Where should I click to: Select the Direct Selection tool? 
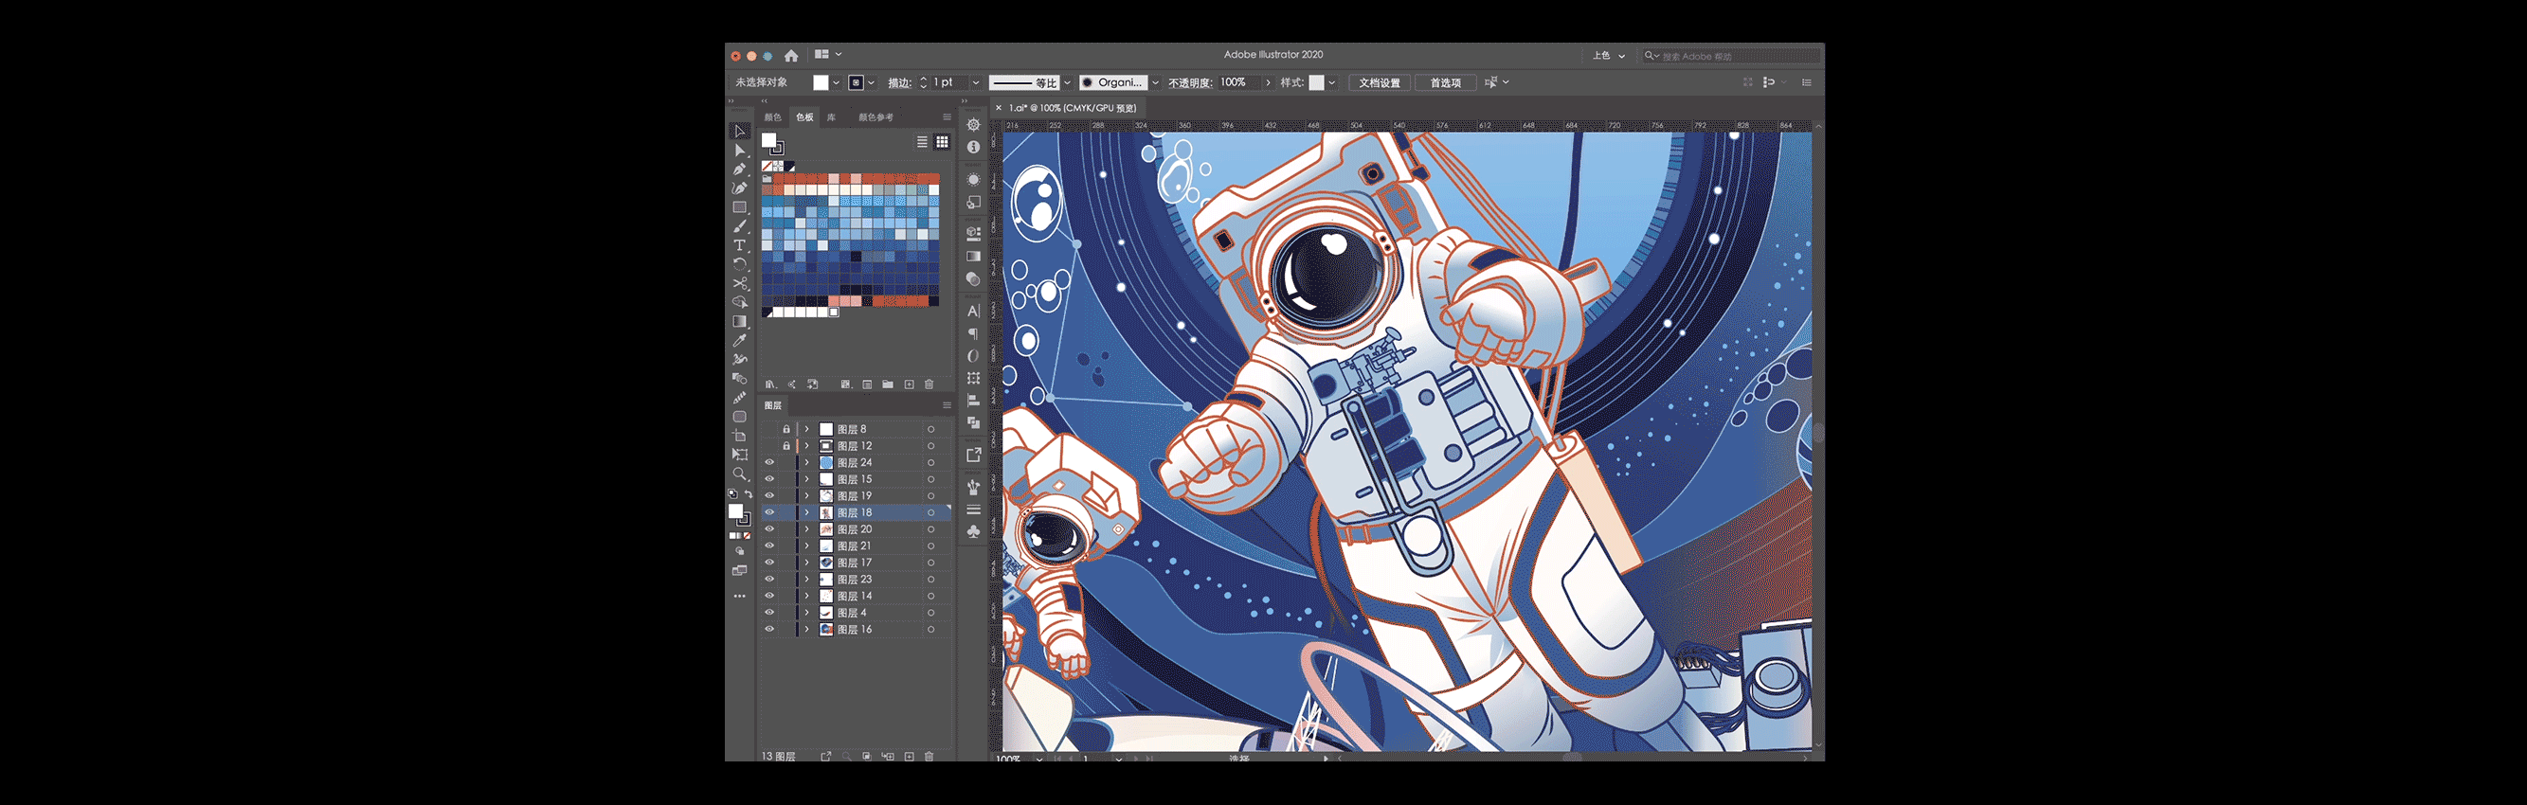(x=741, y=150)
